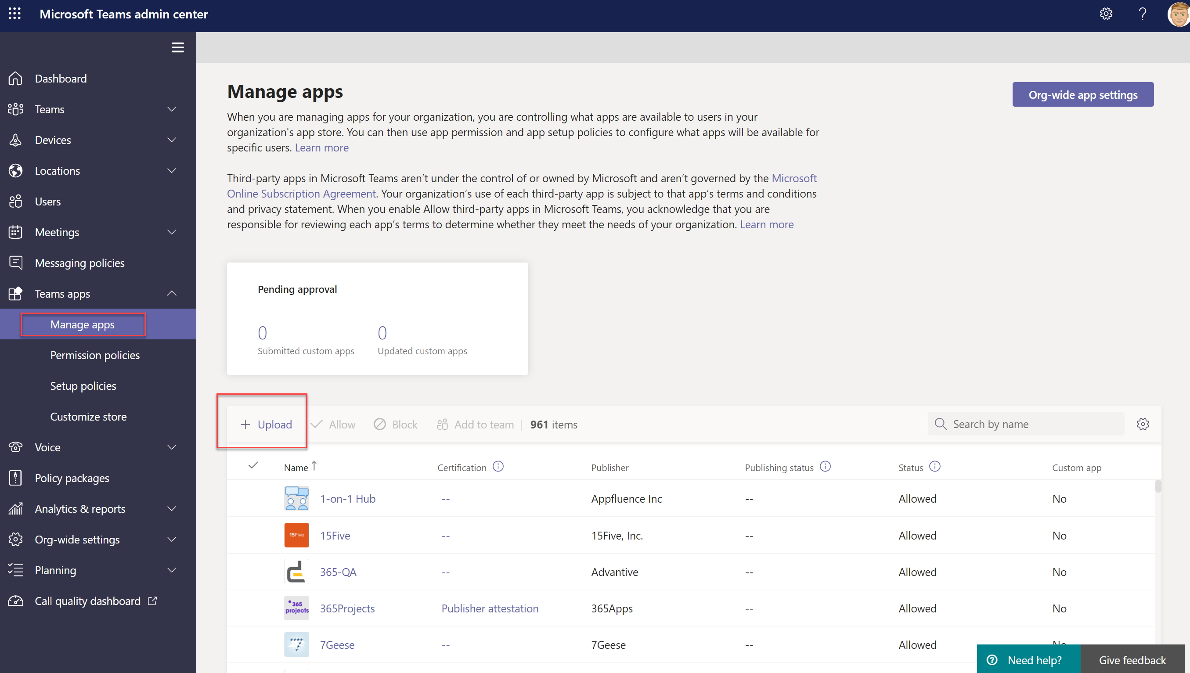Click the Org-wide app settings button
Viewport: 1190px width, 673px height.
1082,95
